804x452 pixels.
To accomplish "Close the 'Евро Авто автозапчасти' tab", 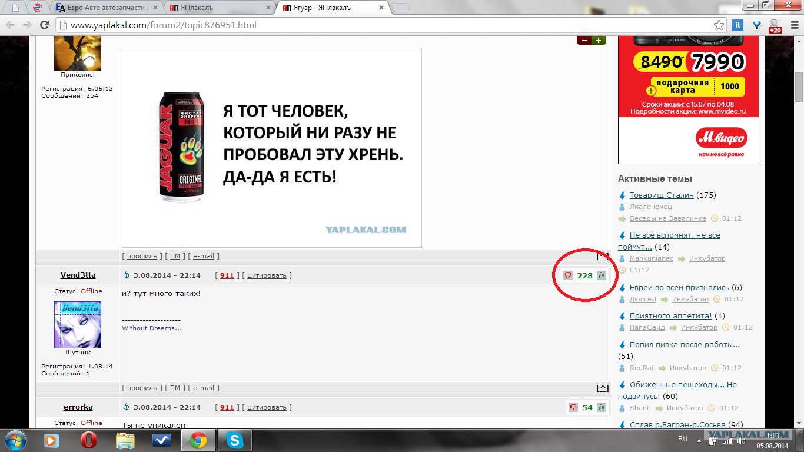I will coord(154,8).
